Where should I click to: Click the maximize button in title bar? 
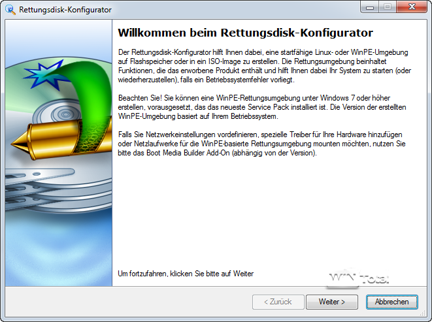pyautogui.click(x=388, y=7)
